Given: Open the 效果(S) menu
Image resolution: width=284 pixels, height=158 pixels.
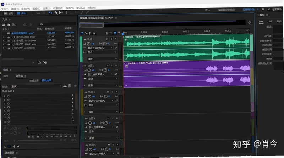Looking at the screenshot, I should (x=47, y=8).
